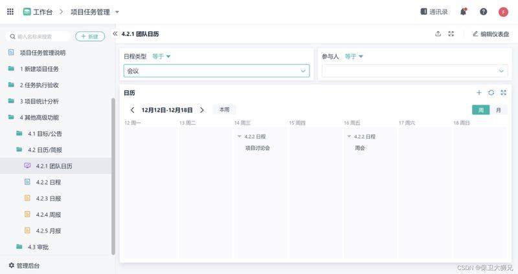
Task: Open the app grid launcher icon
Action: pos(10,12)
